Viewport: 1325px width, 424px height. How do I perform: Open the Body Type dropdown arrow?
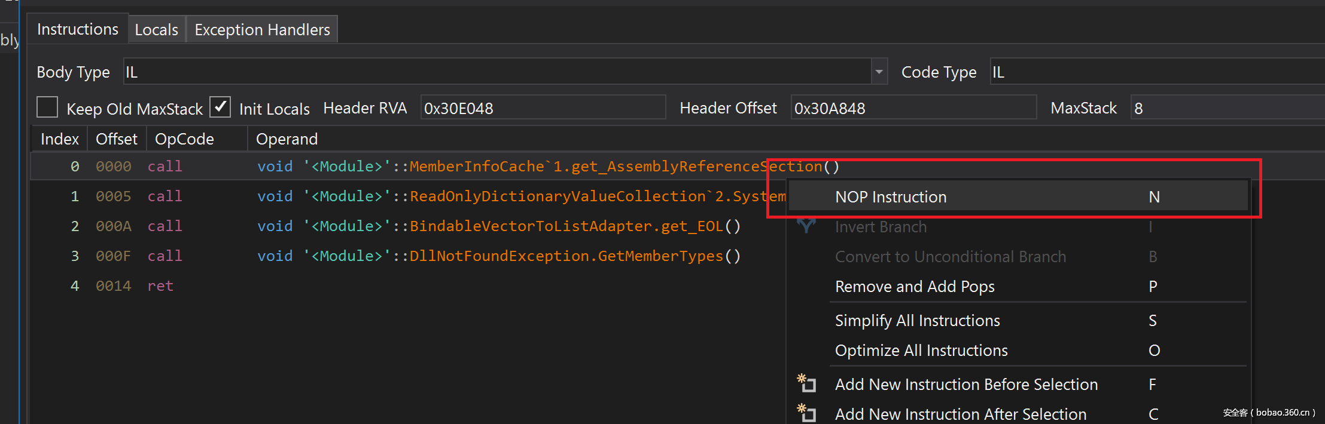click(x=878, y=72)
